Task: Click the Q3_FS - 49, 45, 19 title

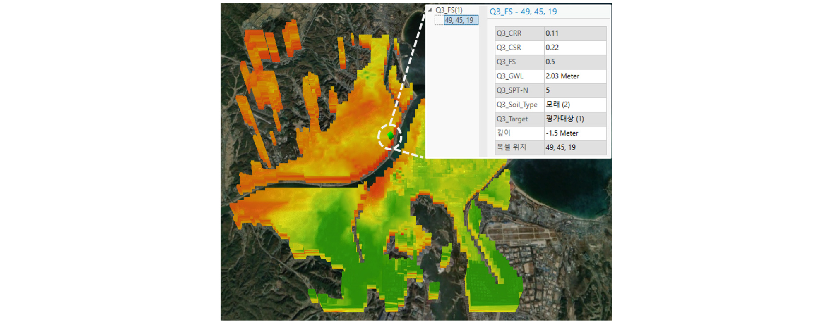Action: 523,12
